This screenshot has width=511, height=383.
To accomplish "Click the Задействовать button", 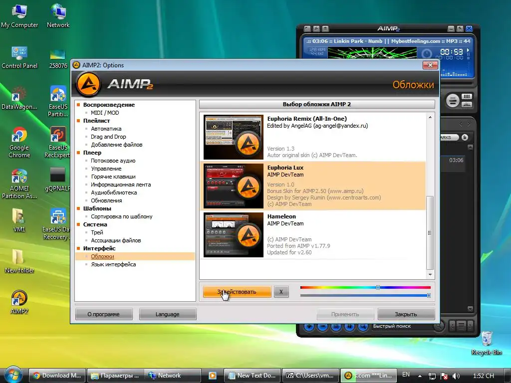I will click(237, 292).
